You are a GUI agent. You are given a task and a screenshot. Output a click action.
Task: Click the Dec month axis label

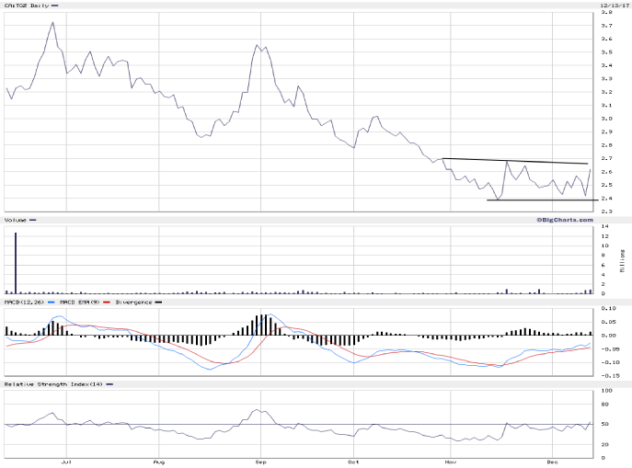pos(551,462)
